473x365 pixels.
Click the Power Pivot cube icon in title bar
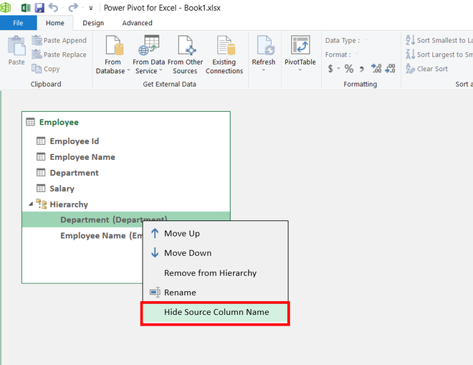[6, 8]
